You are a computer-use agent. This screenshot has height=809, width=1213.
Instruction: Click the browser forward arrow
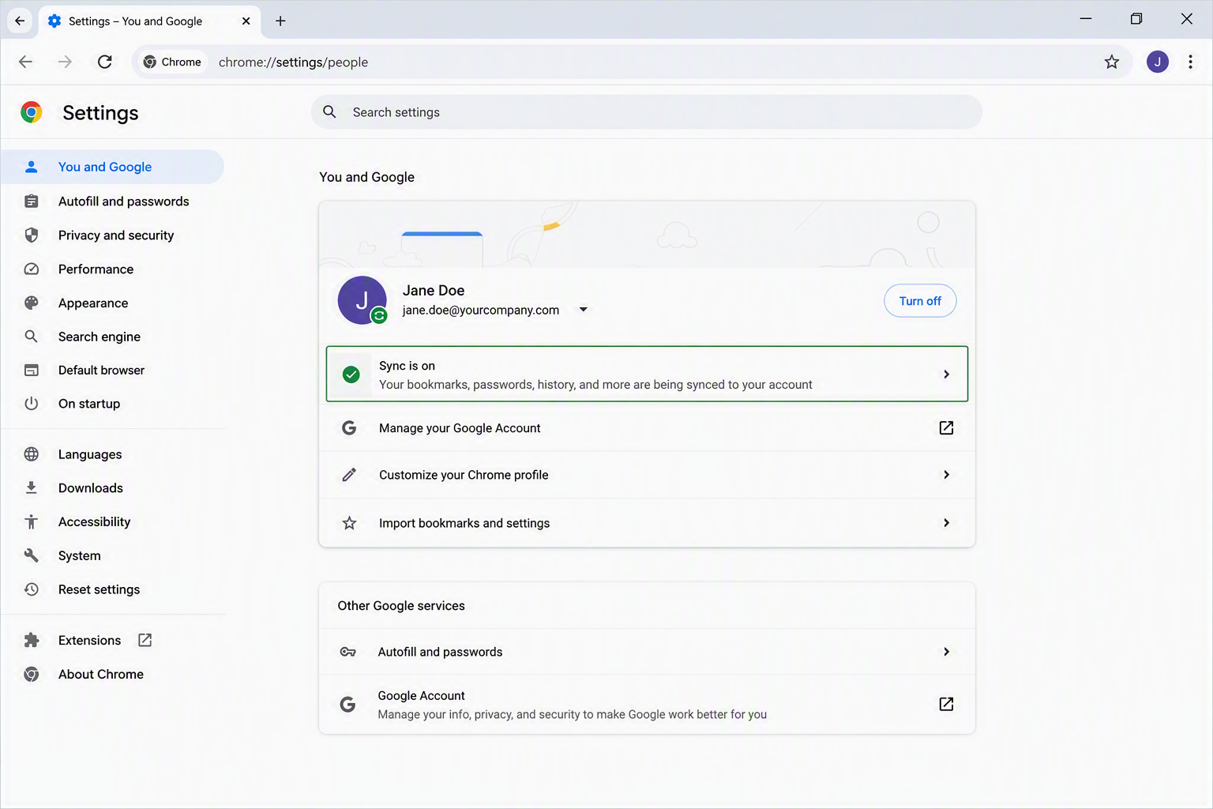65,62
